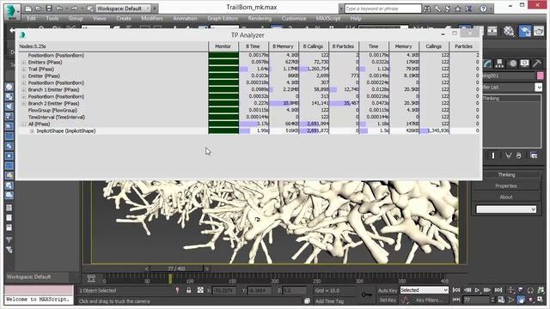Screen dimensions: 550x309
Task: Expand the Branch 1 Emitter (PPass) node
Action: tap(24, 89)
